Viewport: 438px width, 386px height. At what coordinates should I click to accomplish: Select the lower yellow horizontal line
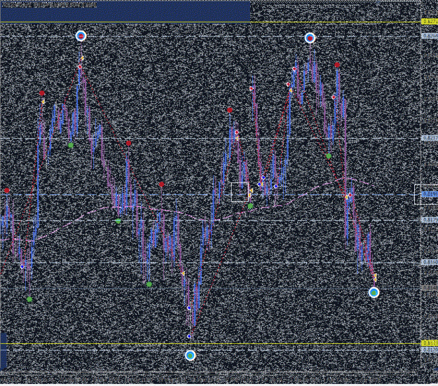point(210,343)
